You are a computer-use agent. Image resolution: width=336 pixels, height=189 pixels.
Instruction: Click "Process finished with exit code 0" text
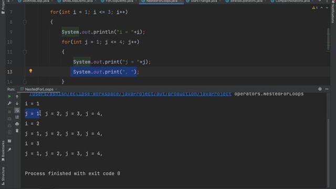click(x=72, y=174)
